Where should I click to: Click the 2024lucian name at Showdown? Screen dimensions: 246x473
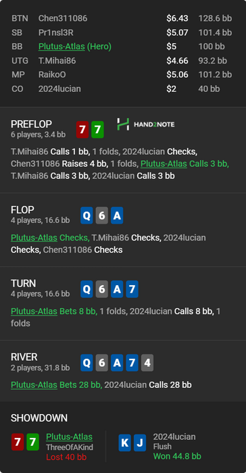click(x=174, y=437)
